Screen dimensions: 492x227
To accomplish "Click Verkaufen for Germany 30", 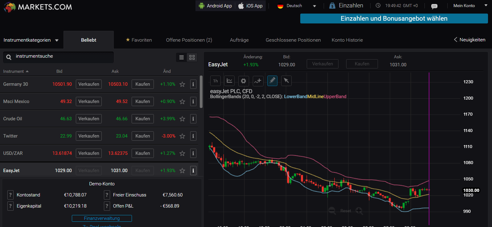I will click(89, 84).
